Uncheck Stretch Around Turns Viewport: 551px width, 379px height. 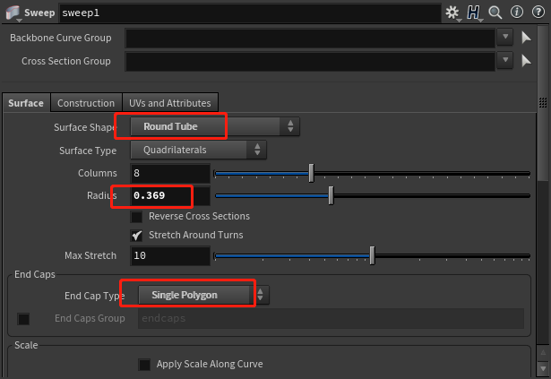point(136,236)
